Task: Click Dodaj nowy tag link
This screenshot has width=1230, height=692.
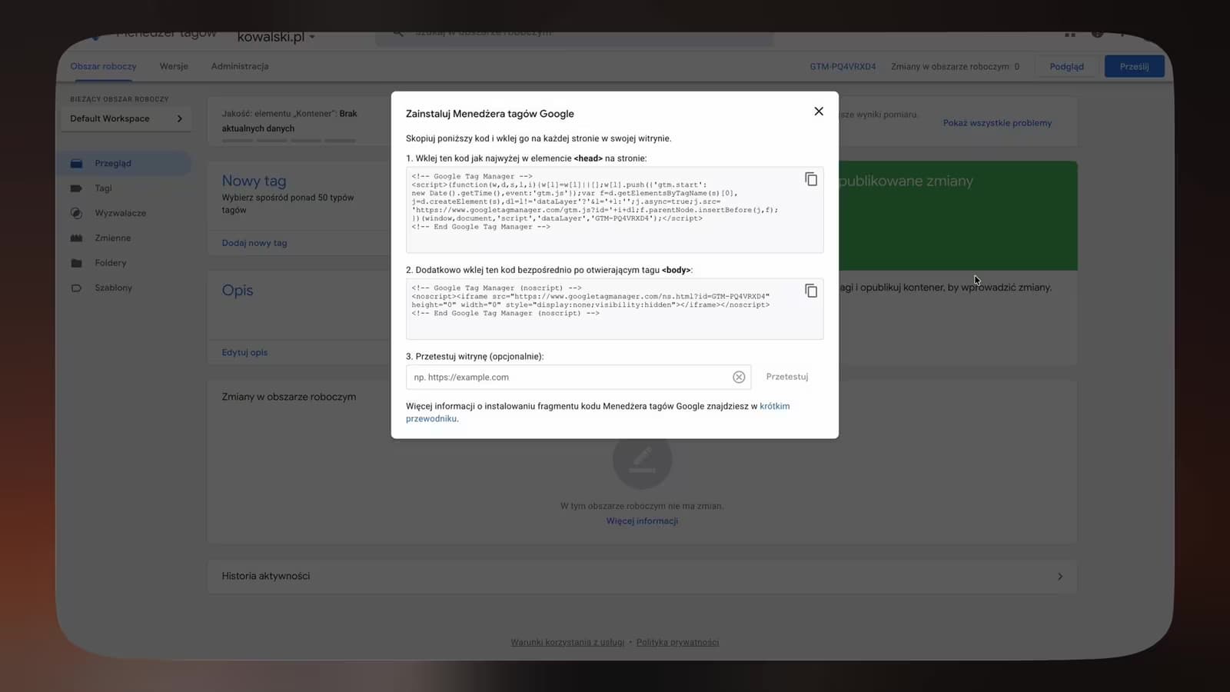Action: tap(254, 243)
